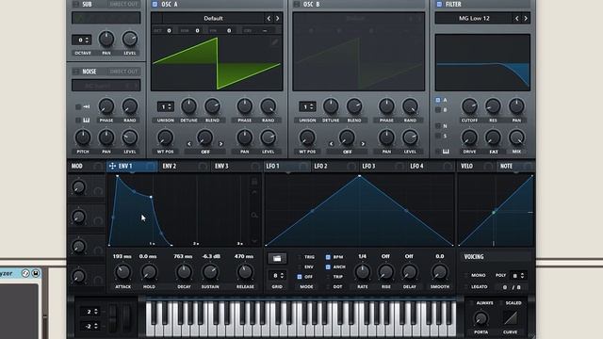Select the LFO TRIG mode
The height and width of the screenshot is (339, 603).
[300, 257]
